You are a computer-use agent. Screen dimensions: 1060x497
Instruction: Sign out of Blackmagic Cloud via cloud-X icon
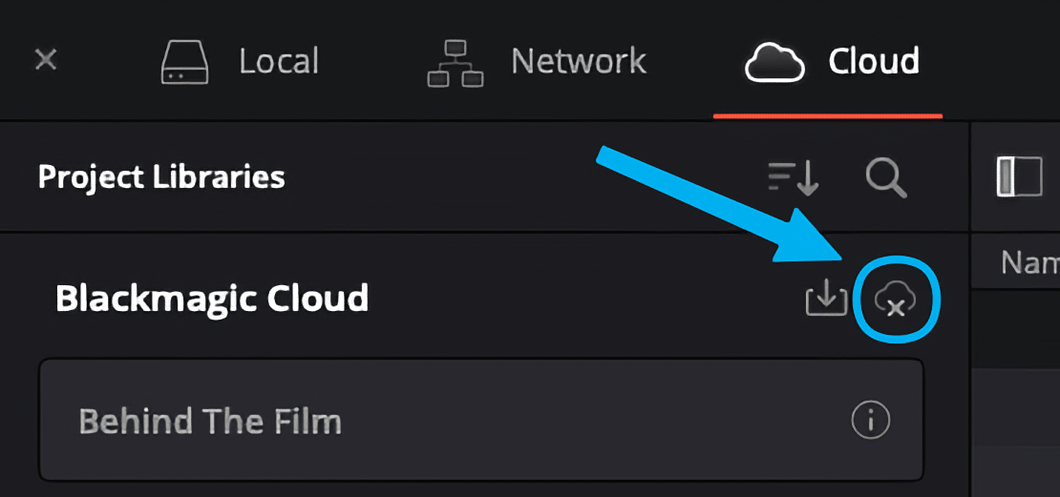[x=895, y=300]
